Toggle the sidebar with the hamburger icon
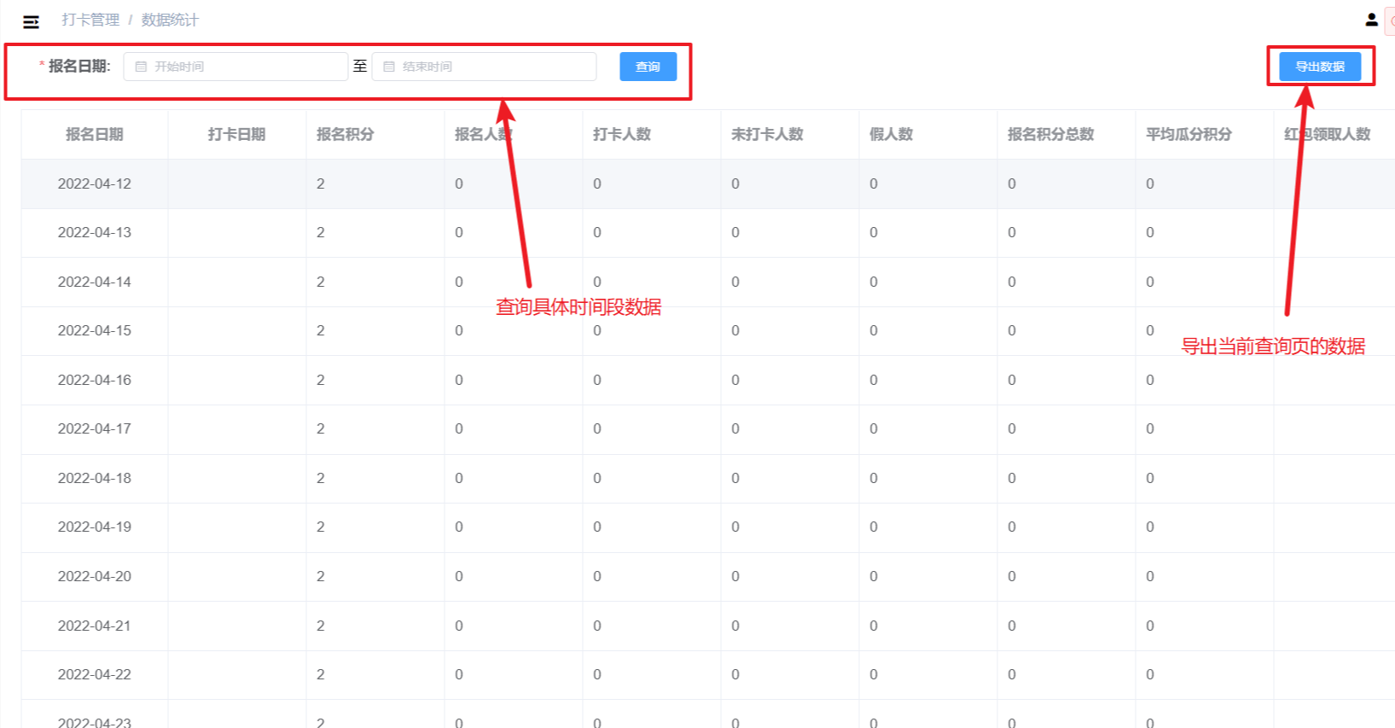The height and width of the screenshot is (728, 1395). pyautogui.click(x=32, y=21)
